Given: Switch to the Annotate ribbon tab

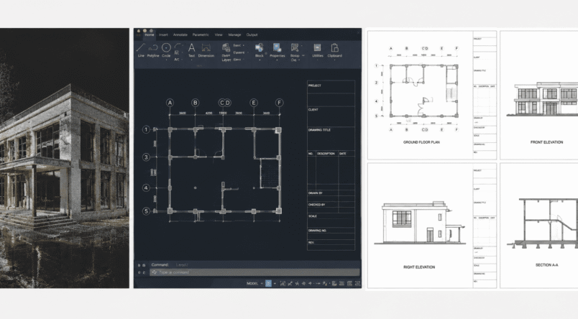Looking at the screenshot, I should [180, 34].
